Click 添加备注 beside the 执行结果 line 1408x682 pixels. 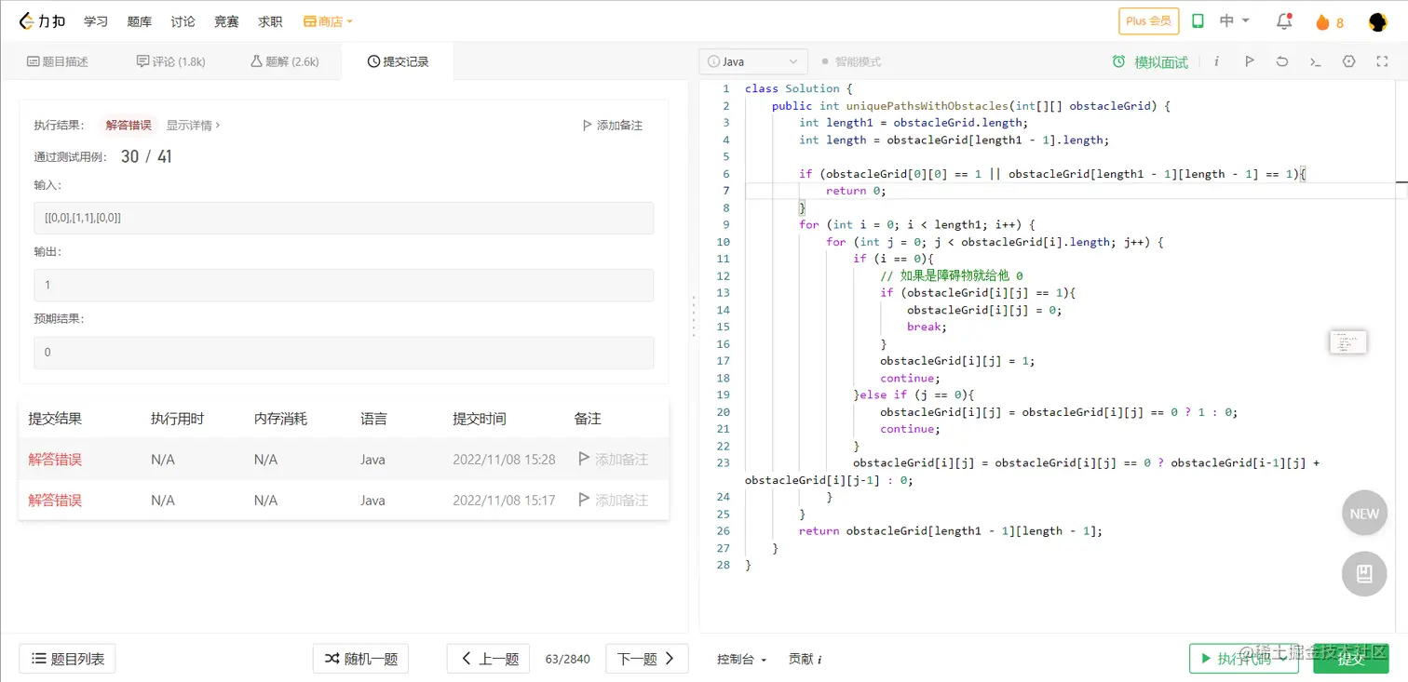(x=613, y=125)
